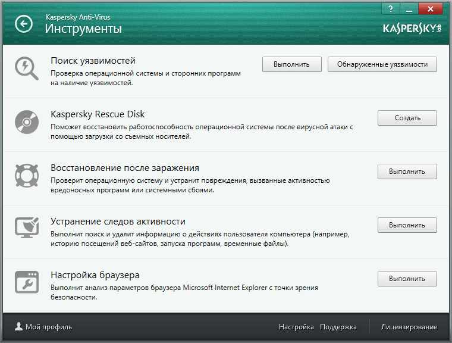Minimize the Kaspersky window
This screenshot has height=343, width=452.
pos(409,9)
